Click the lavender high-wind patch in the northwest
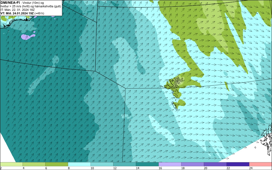The height and width of the screenshot is (170, 272). point(28,37)
